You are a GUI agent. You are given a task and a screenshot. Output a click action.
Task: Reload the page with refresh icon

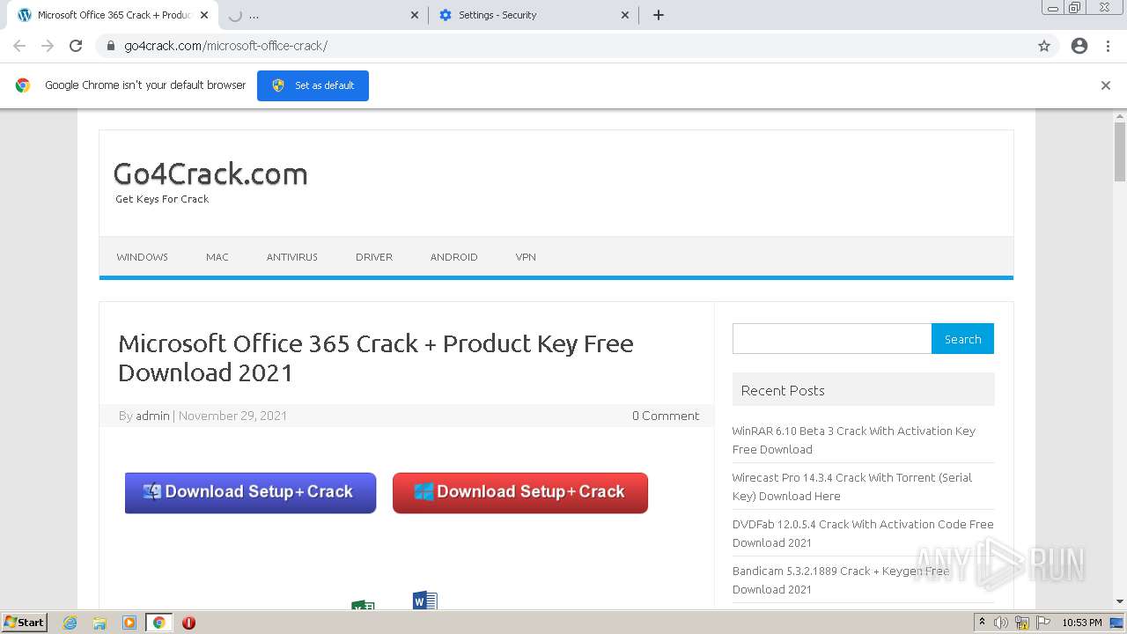76,46
